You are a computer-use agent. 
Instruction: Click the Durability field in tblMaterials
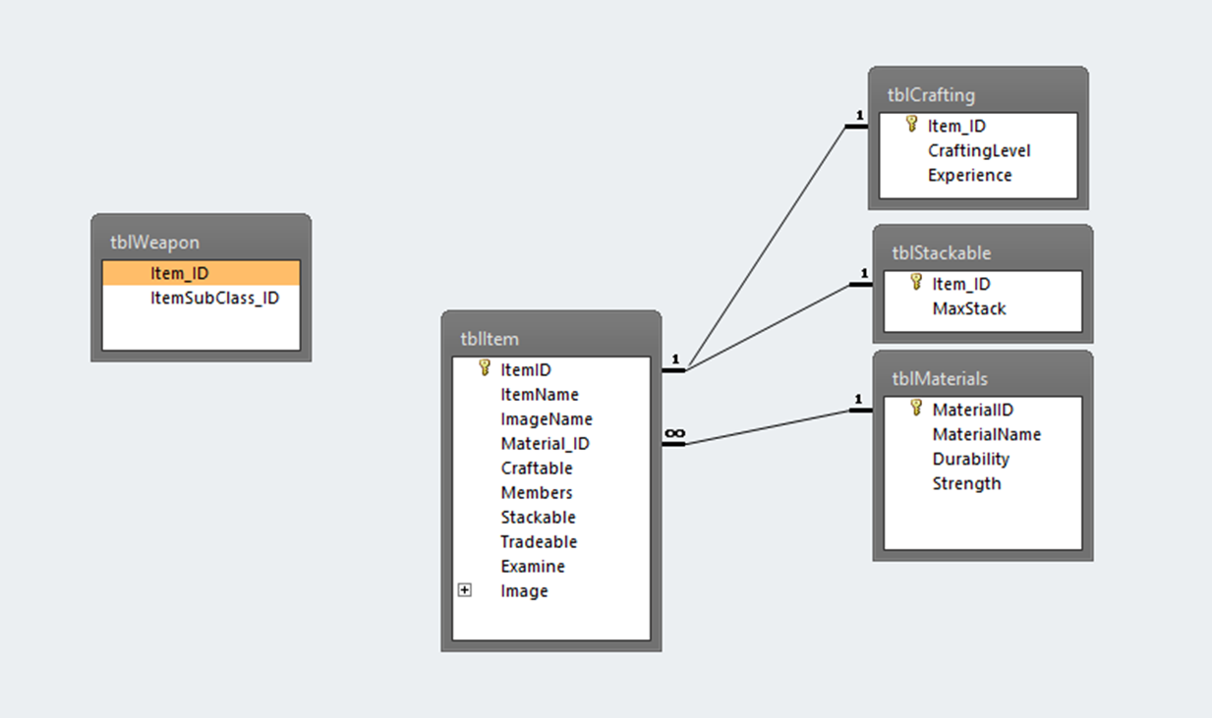(x=970, y=459)
